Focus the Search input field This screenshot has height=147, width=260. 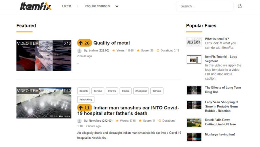[204, 6]
